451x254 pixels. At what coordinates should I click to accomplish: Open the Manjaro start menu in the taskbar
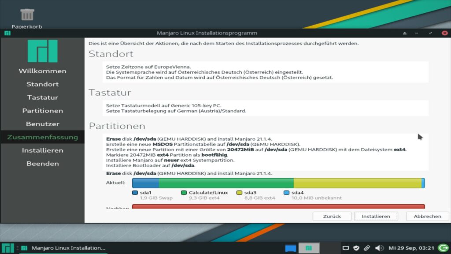tap(8, 248)
